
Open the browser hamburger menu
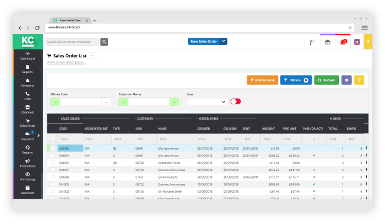click(x=364, y=28)
